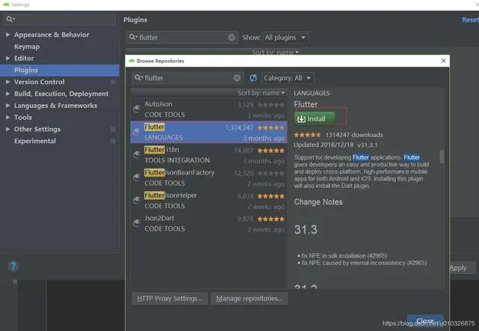Image resolution: width=479 pixels, height=331 pixels.
Task: Click the Other Settings project-level marker icon
Action: click(x=113, y=130)
